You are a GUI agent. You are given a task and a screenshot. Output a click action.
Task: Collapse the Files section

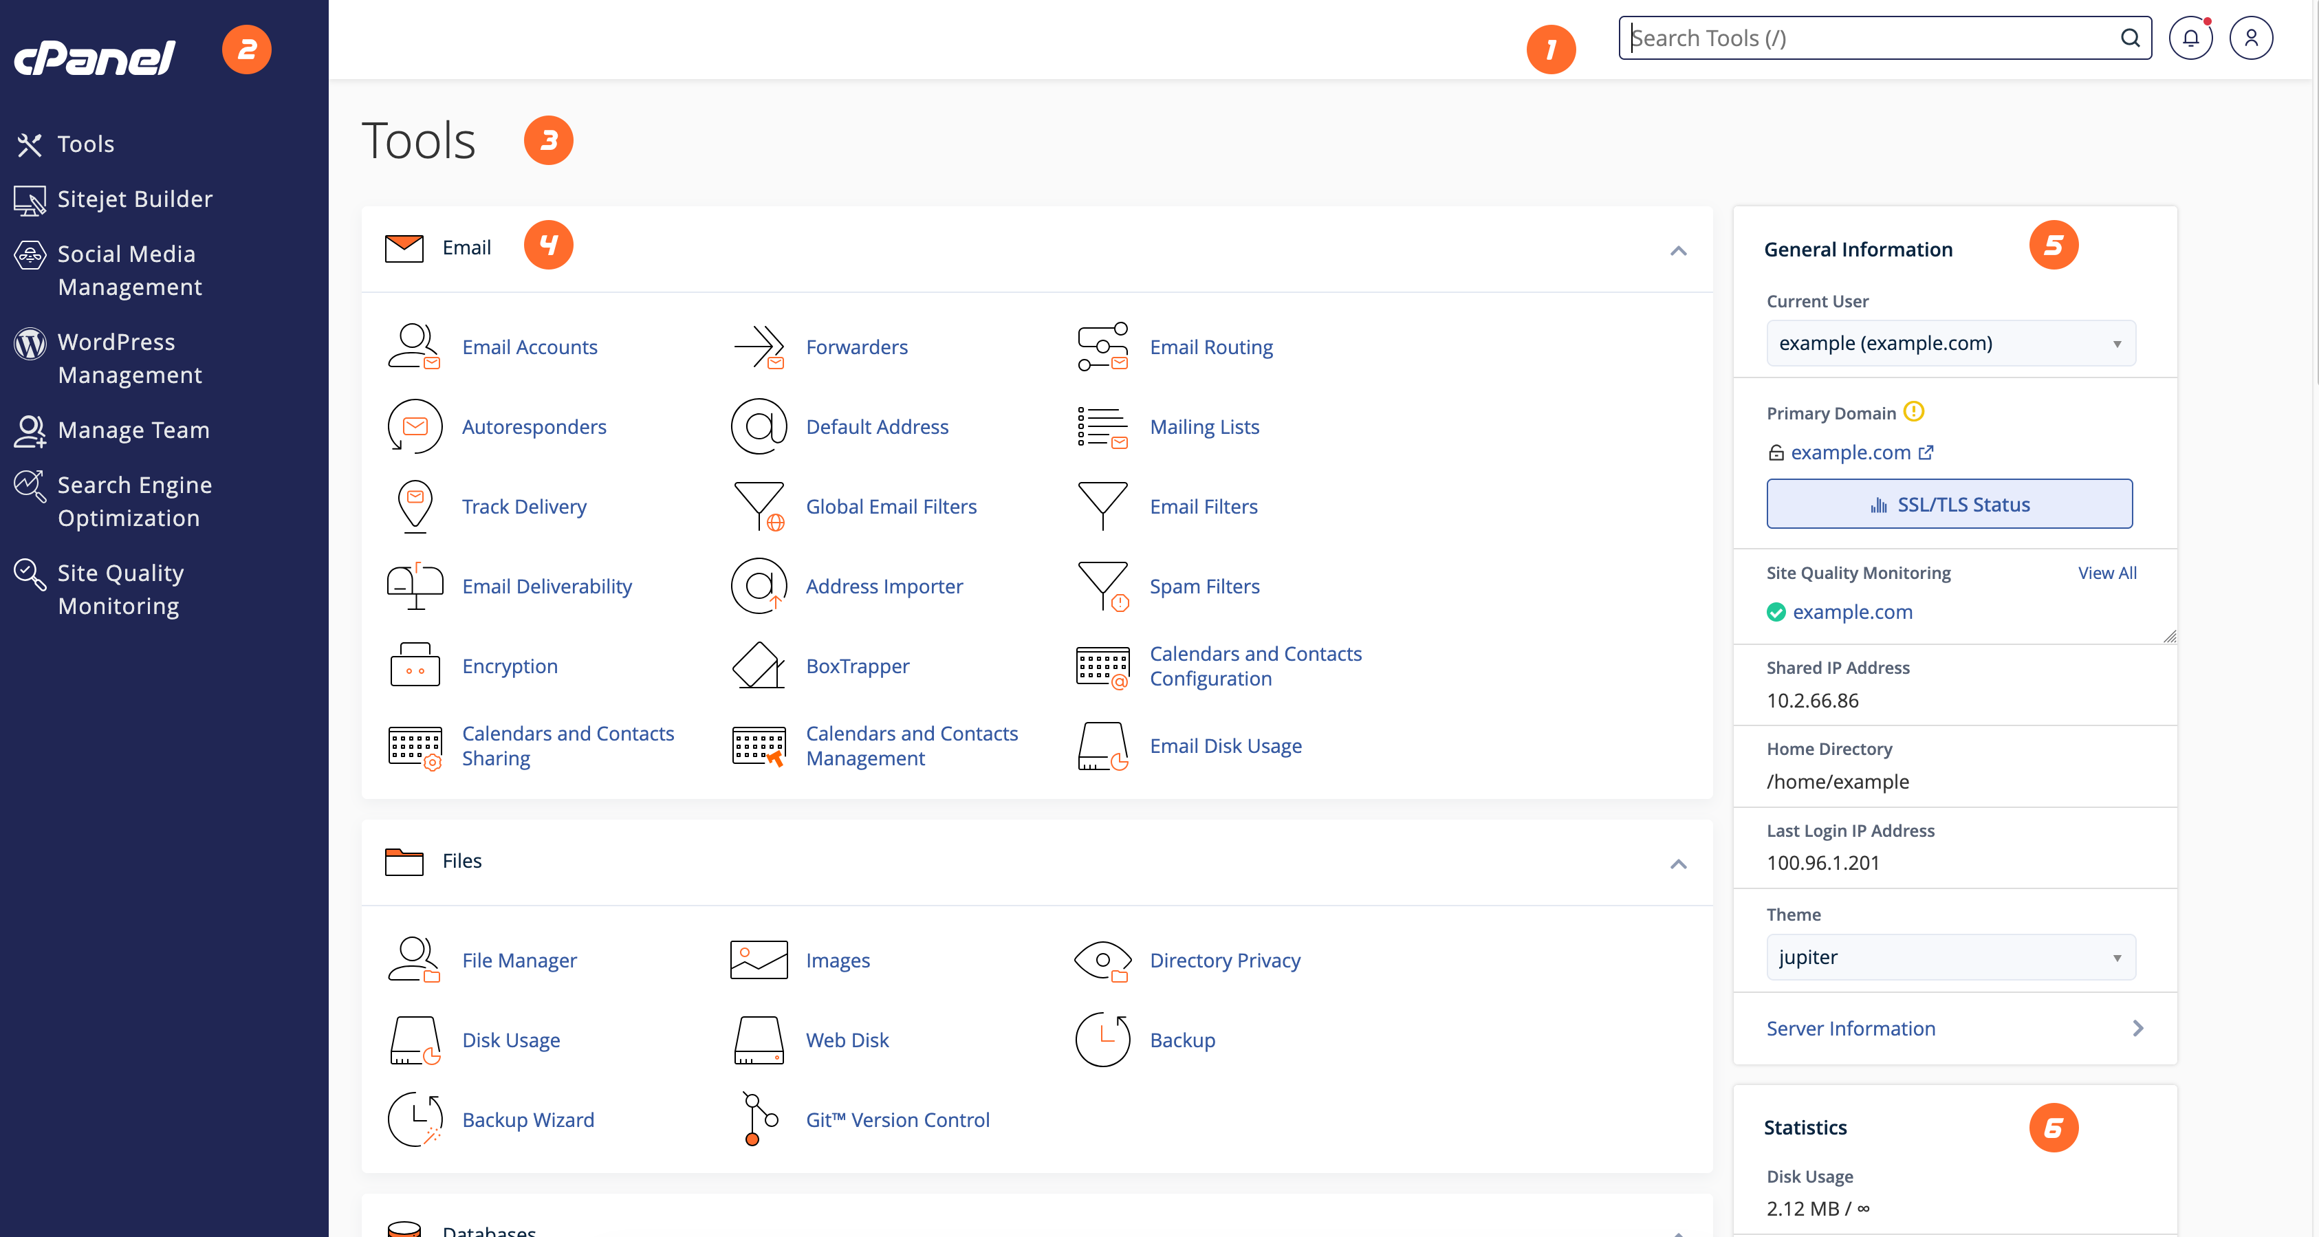1678,864
